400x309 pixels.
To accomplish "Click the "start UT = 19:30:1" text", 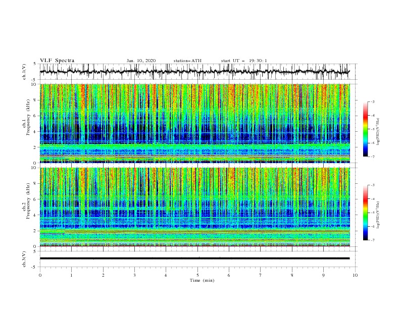I will 244,61.
